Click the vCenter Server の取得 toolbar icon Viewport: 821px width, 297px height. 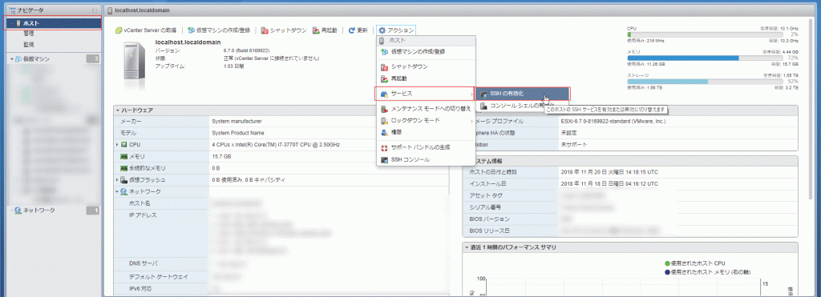(x=119, y=30)
